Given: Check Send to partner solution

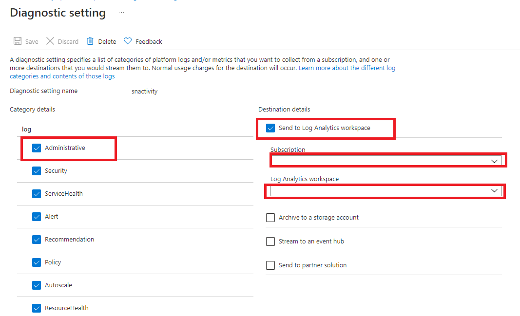Looking at the screenshot, I should pyautogui.click(x=270, y=265).
